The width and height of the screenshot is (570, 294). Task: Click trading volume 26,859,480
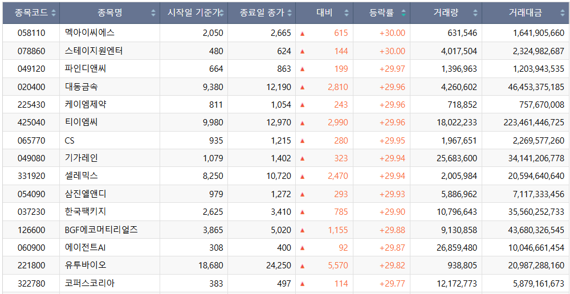[x=457, y=248]
